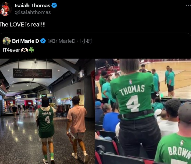Viewport: 191px width, 164px height.
Task: Open the arena concourse hallway photo
Action: tap(47, 111)
